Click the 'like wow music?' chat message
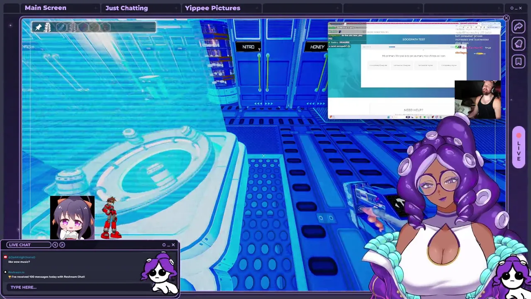The height and width of the screenshot is (299, 531). (x=19, y=262)
